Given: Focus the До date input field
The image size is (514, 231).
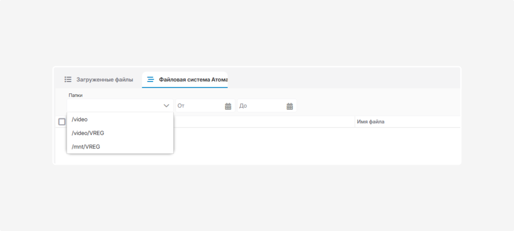Looking at the screenshot, I should (x=260, y=106).
